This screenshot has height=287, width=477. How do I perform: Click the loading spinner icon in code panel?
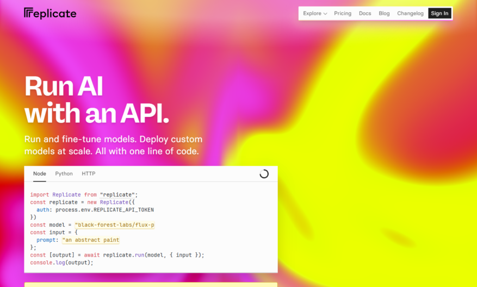pyautogui.click(x=264, y=174)
